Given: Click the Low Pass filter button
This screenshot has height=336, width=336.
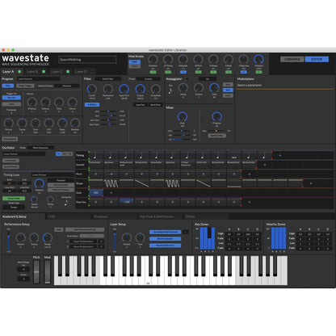Looking at the screenshot, I should pyautogui.click(x=141, y=104).
